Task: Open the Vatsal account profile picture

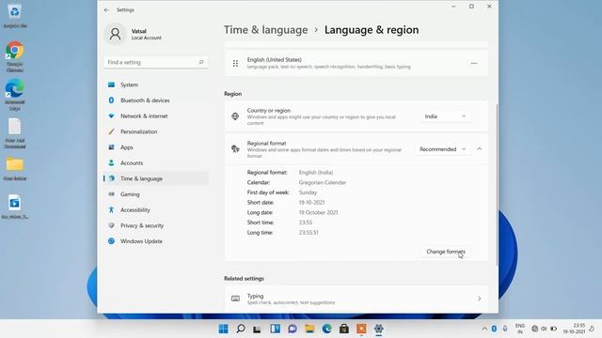Action: 115,34
